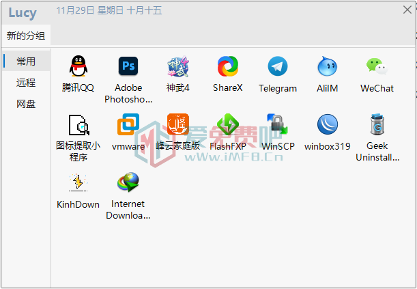The image size is (417, 289).
Task: Close the Lucy launcher window
Action: 407,10
